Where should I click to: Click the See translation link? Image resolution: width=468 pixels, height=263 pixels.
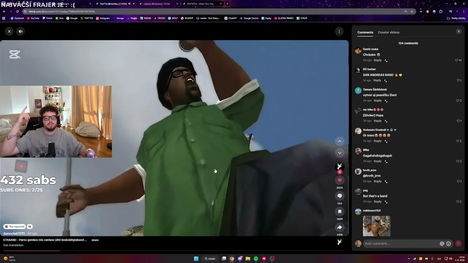coord(13,245)
